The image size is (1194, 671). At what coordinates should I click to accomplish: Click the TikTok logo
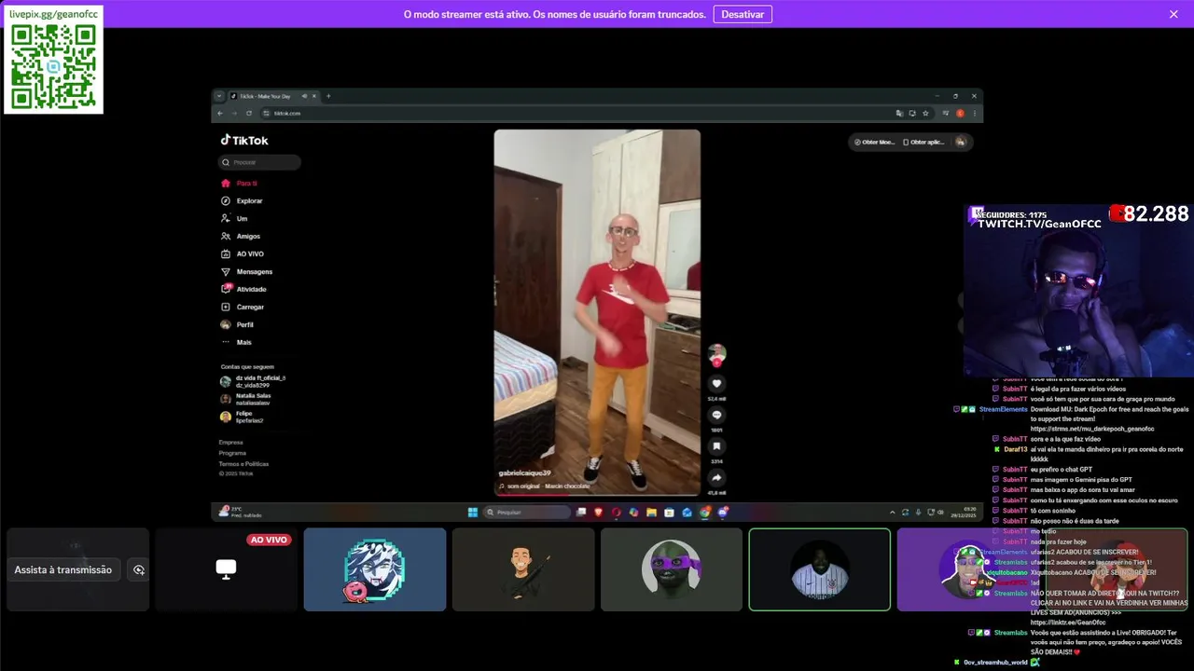click(x=244, y=140)
